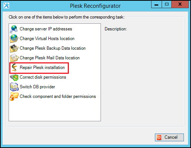Click the Plesk Backup Data disk icon

click(x=14, y=48)
